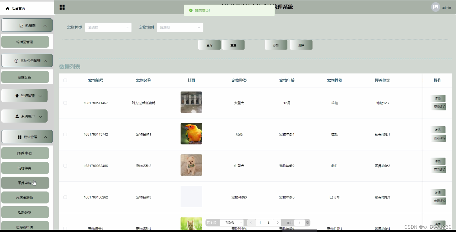This screenshot has width=456, height=232.
Task: Click the kitten cover thumbnail for 宠物名称4
Action: point(191,223)
